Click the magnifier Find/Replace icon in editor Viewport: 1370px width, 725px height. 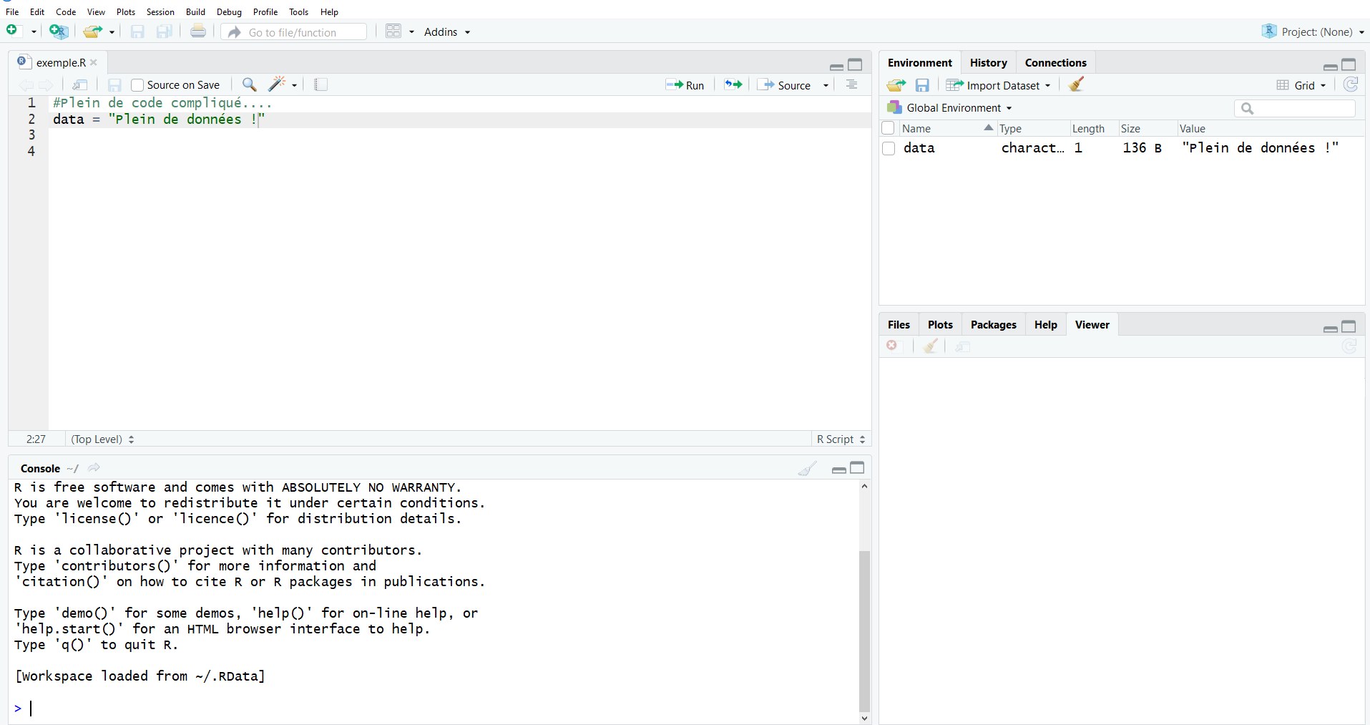tap(249, 84)
